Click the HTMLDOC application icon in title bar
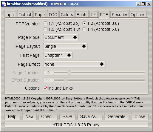Viewport: 153px width, 132px height. [4, 4]
